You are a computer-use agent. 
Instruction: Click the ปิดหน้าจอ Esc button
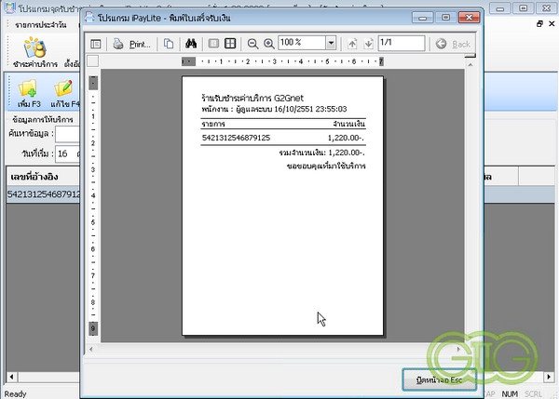pos(439,379)
